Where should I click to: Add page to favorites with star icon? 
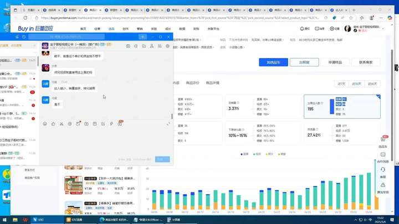pos(351,18)
